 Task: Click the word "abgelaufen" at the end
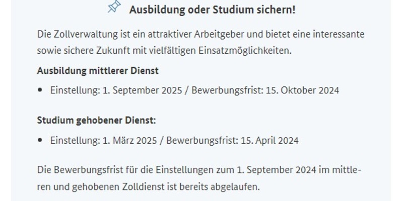236,187
